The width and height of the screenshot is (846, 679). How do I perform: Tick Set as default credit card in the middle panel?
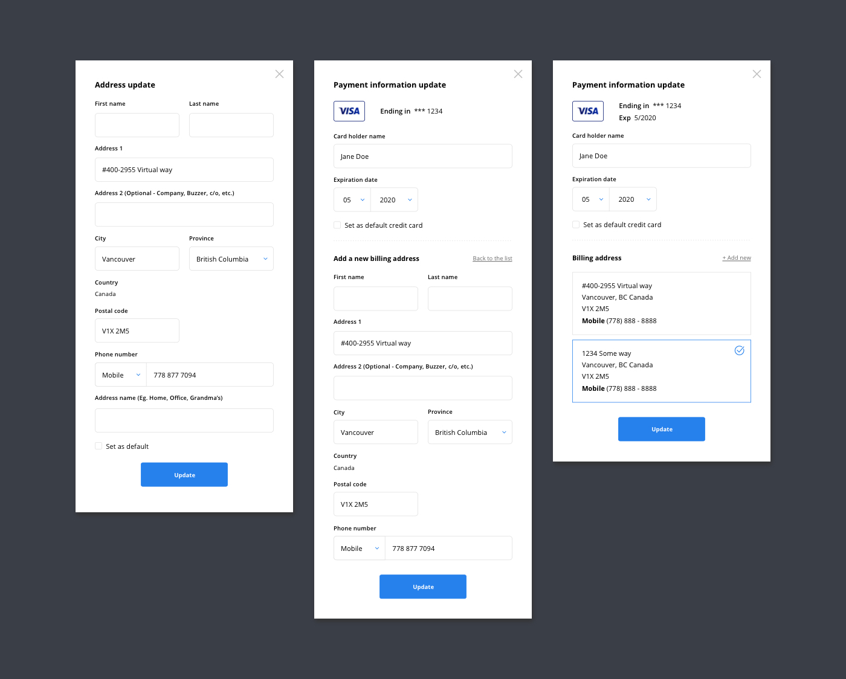coord(337,225)
